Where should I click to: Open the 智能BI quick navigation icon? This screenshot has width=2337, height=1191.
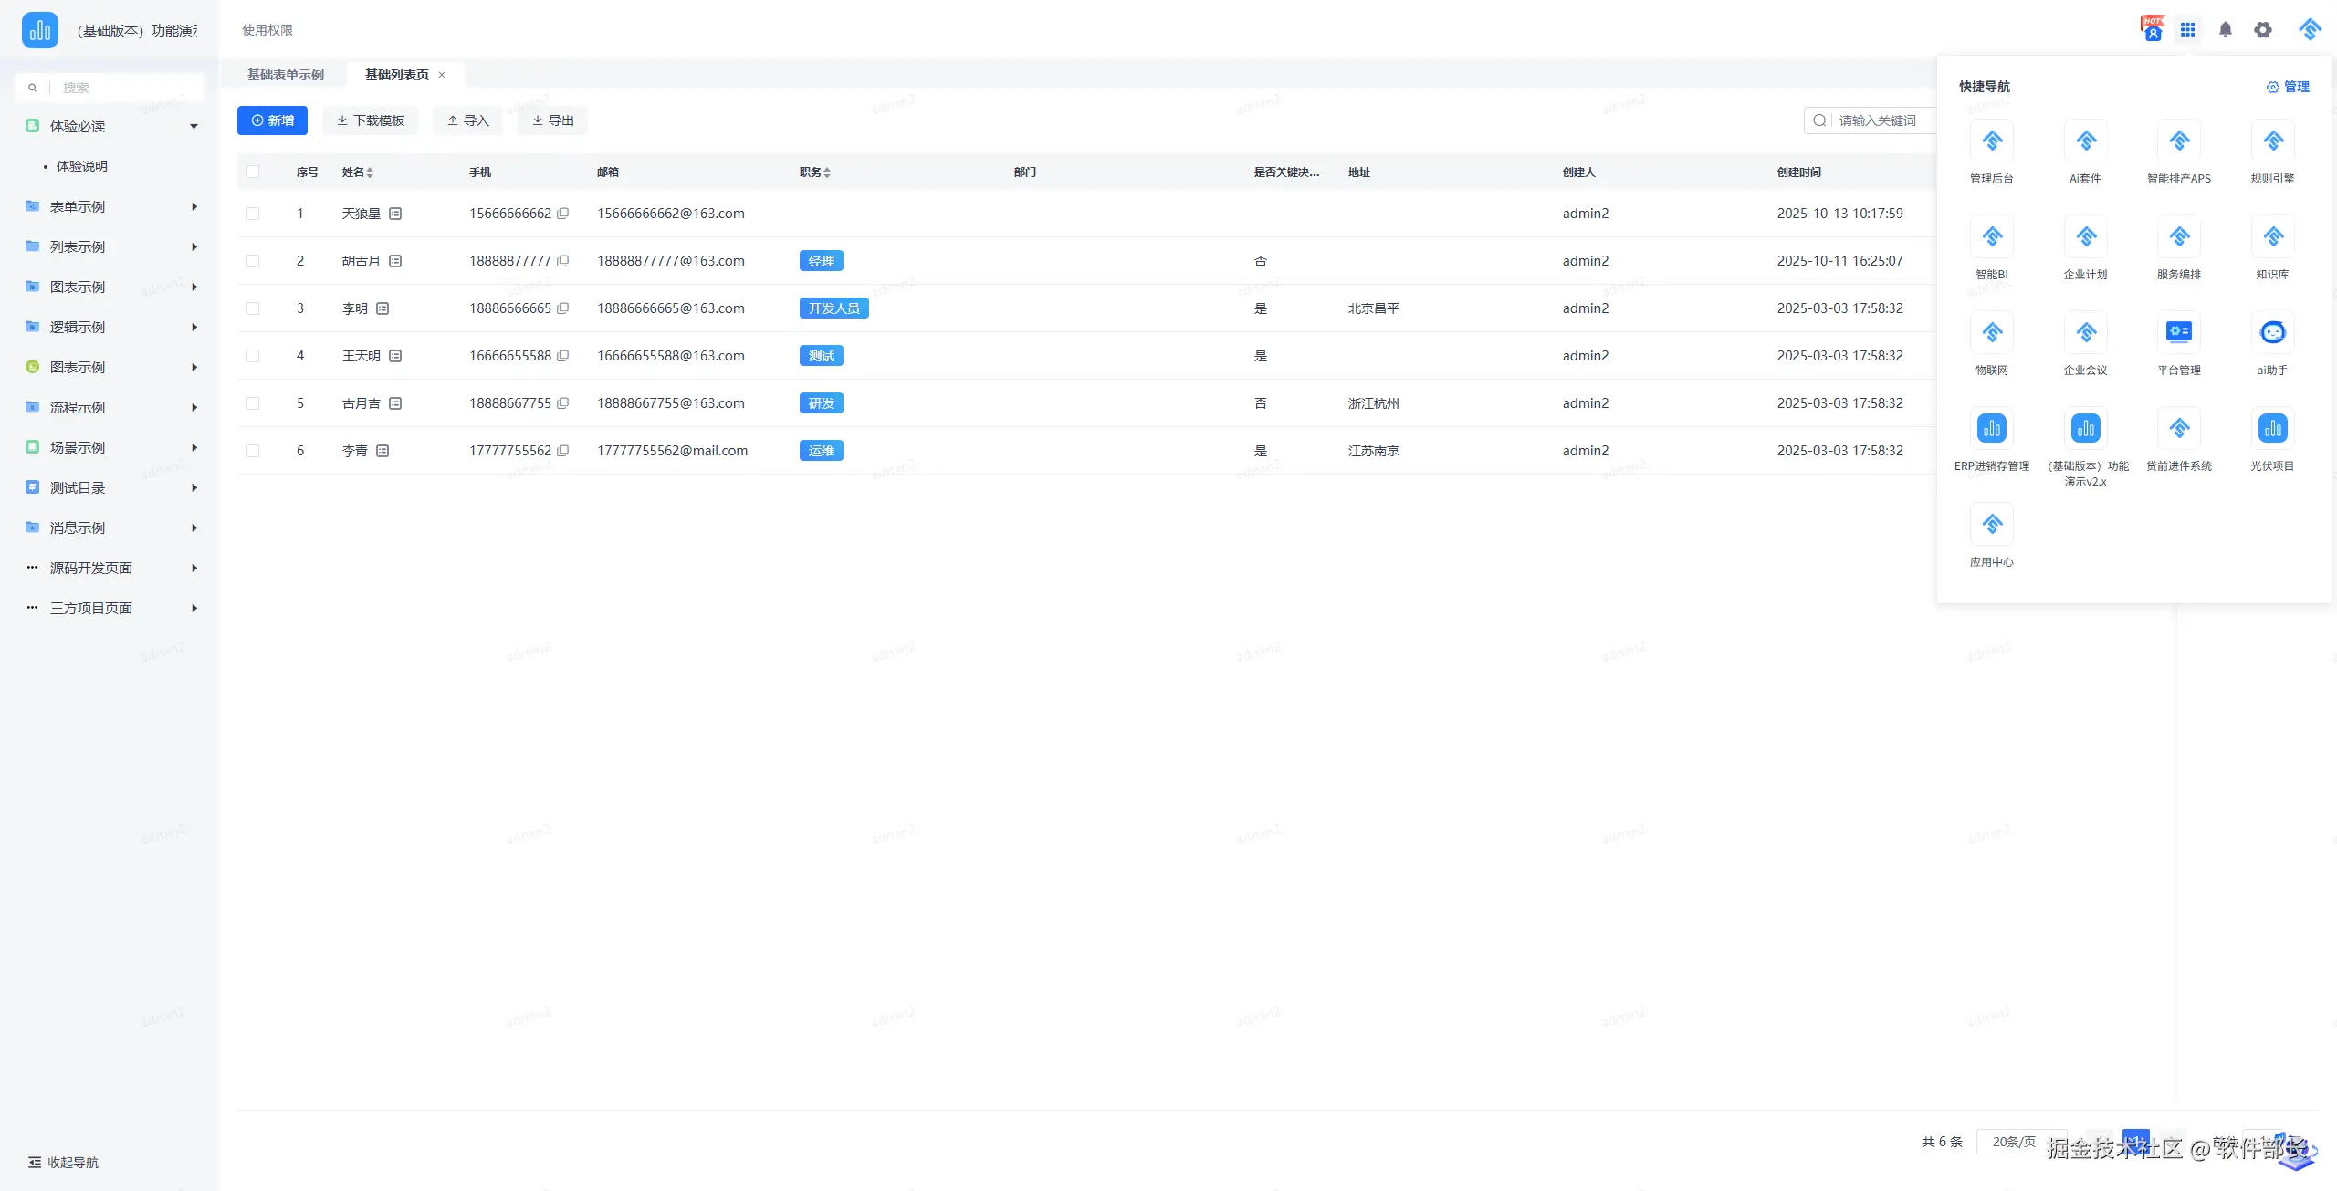1992,237
